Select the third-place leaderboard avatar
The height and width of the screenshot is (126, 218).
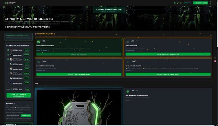[x=11, y=59]
